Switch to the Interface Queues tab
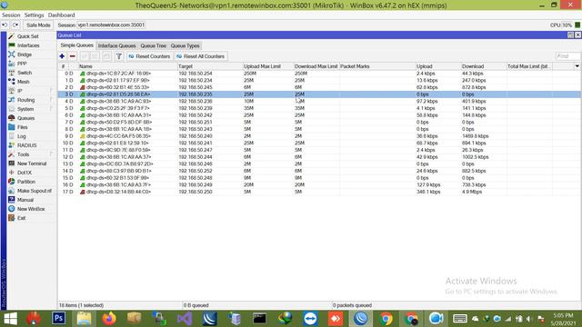The image size is (582, 327). point(117,45)
